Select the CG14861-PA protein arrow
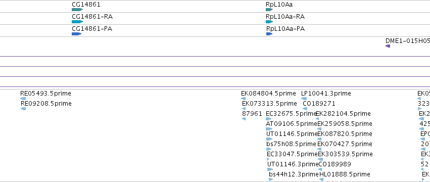The width and height of the screenshot is (430, 182). (x=77, y=34)
